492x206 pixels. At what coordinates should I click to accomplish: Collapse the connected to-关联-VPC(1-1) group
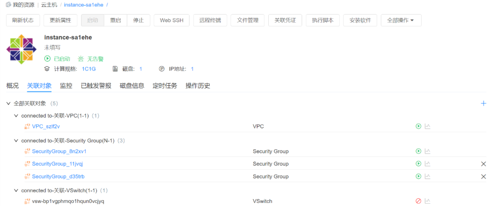coord(16,116)
